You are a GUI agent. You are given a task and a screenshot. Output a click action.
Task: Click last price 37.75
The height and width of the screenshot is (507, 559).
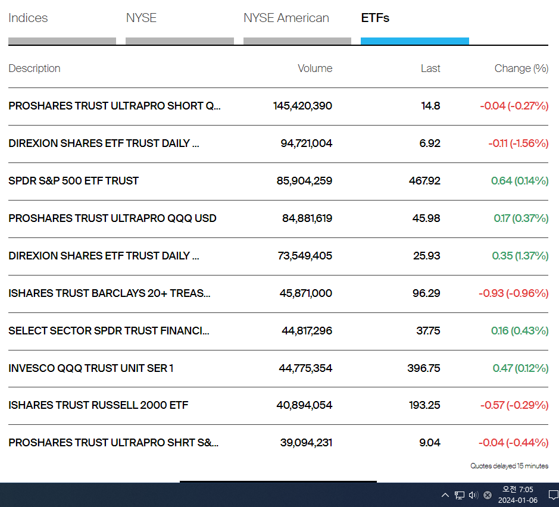click(x=428, y=331)
